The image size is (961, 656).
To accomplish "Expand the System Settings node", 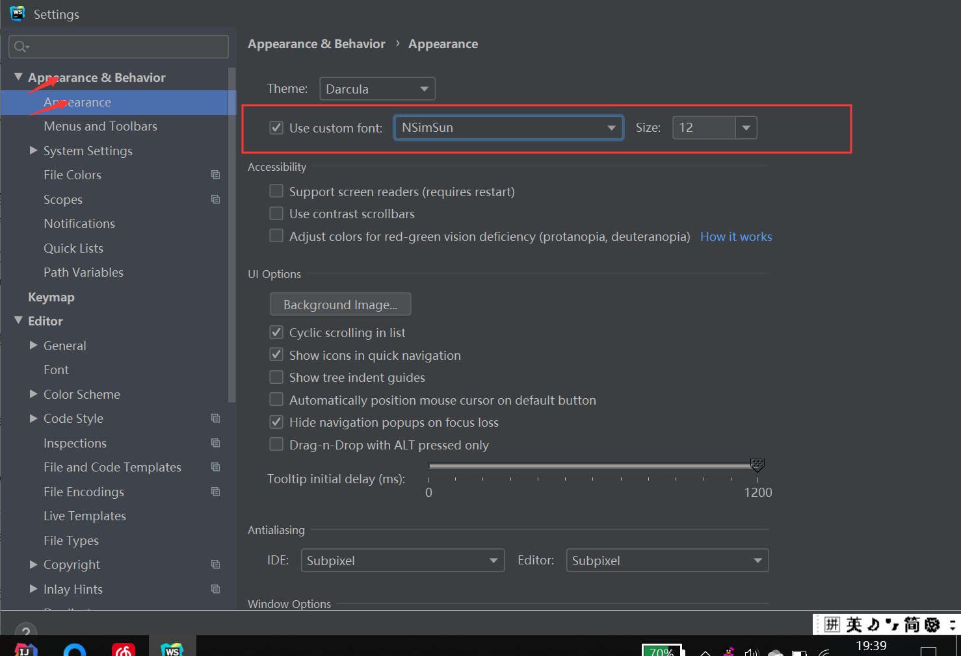I will [x=33, y=150].
